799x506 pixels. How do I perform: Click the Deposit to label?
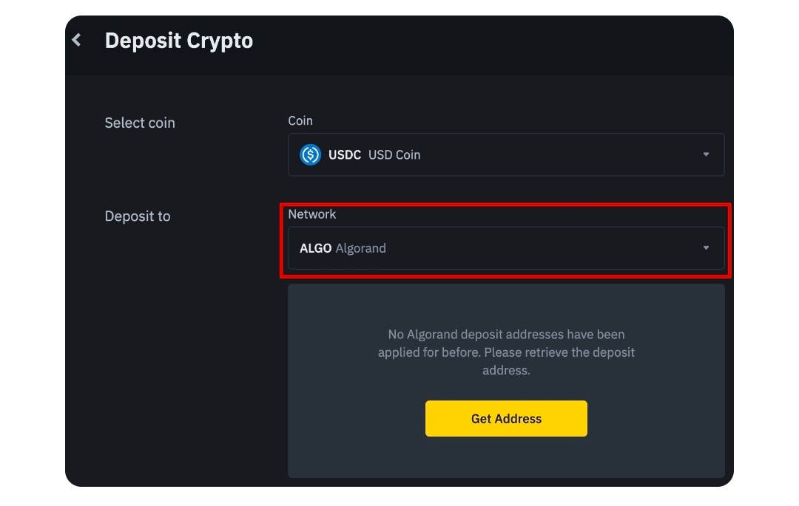(138, 216)
